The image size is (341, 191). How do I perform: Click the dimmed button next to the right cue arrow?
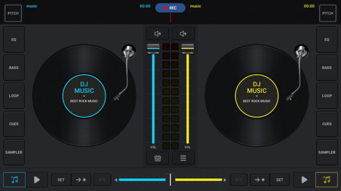(x=239, y=180)
